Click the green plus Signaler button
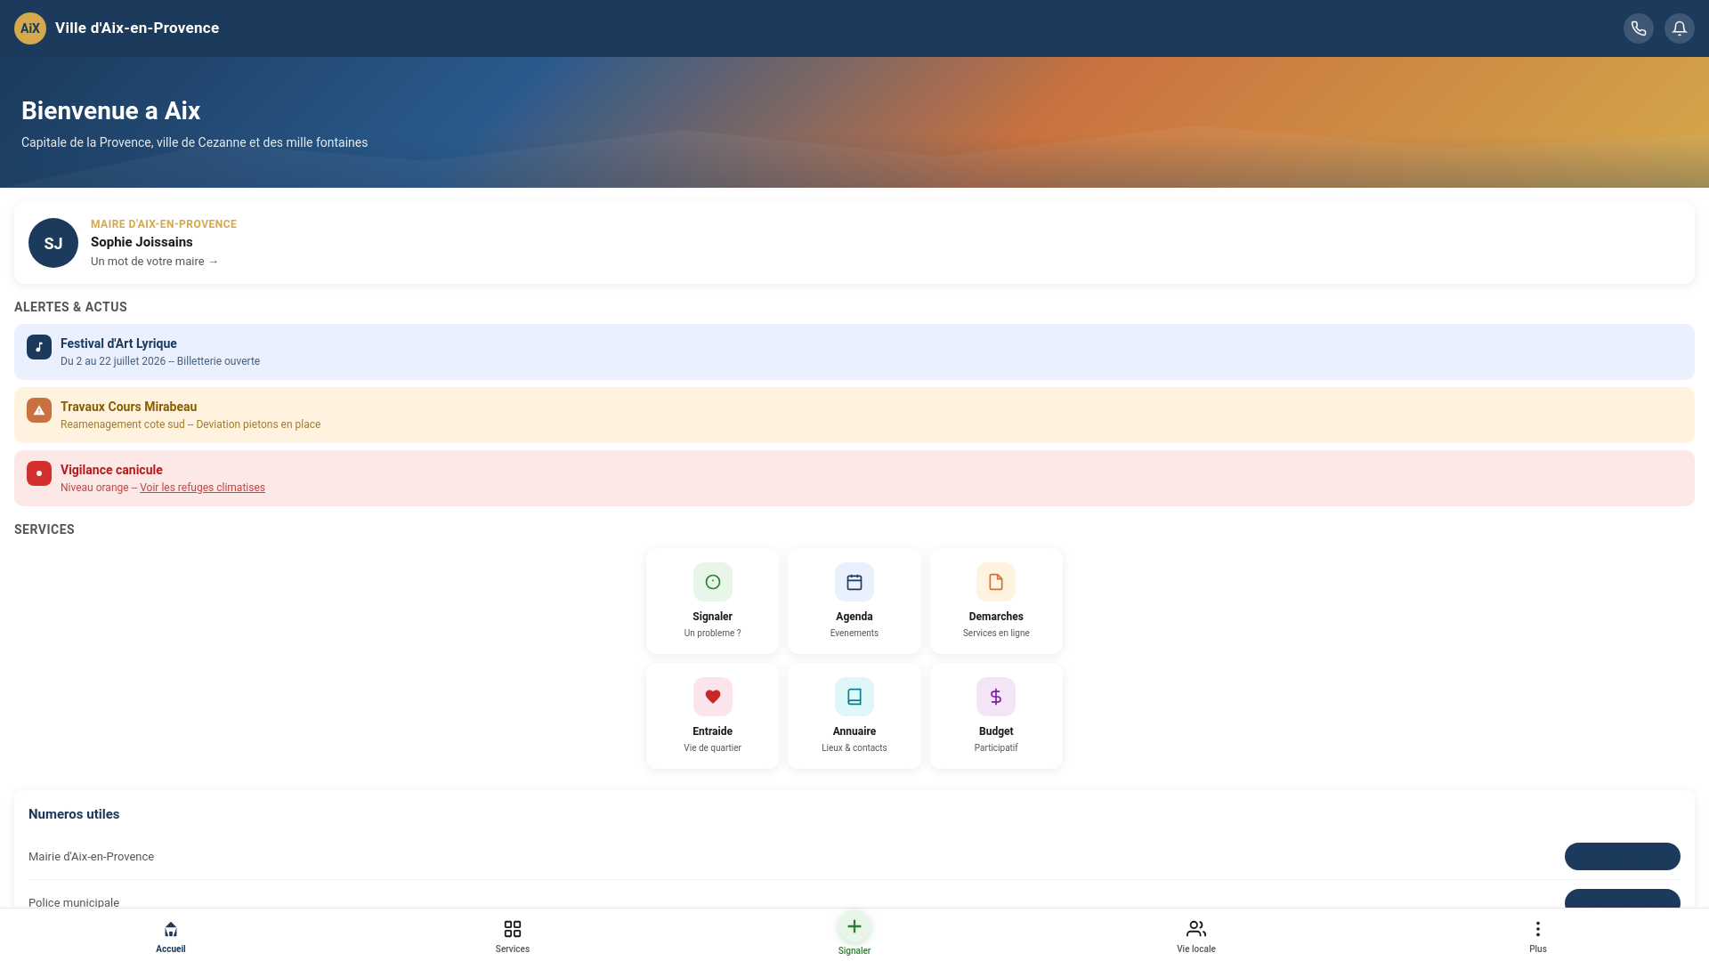The width and height of the screenshot is (1709, 961). click(x=854, y=927)
